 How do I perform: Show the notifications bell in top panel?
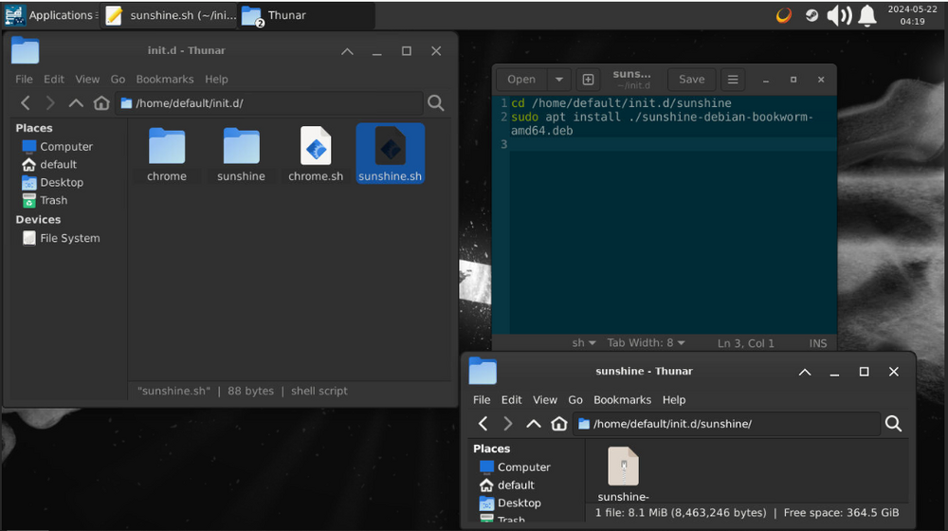(867, 16)
